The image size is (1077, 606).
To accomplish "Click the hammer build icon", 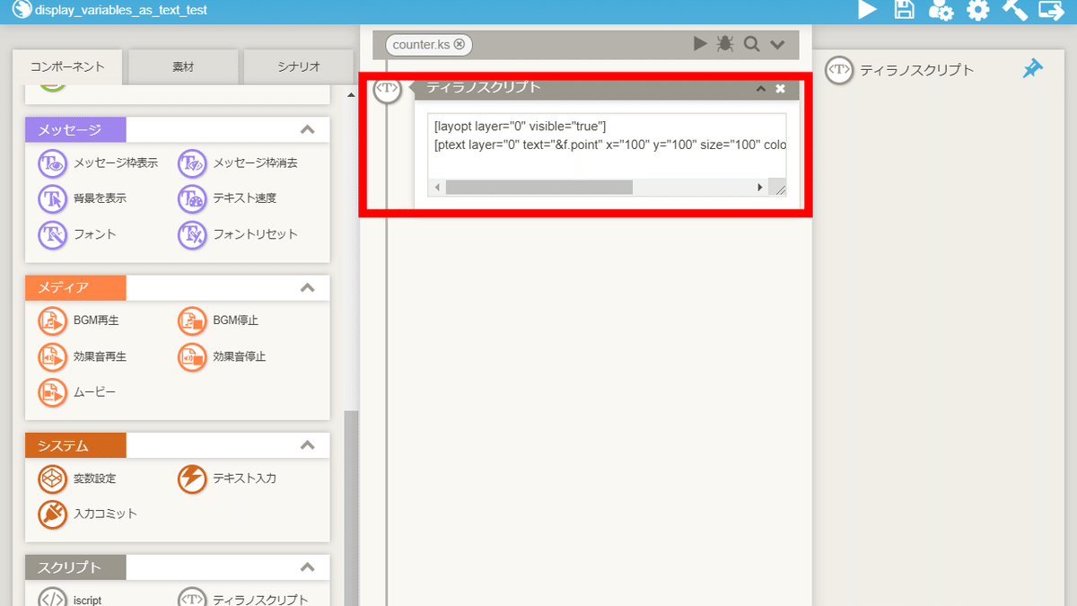I will 1014,10.
